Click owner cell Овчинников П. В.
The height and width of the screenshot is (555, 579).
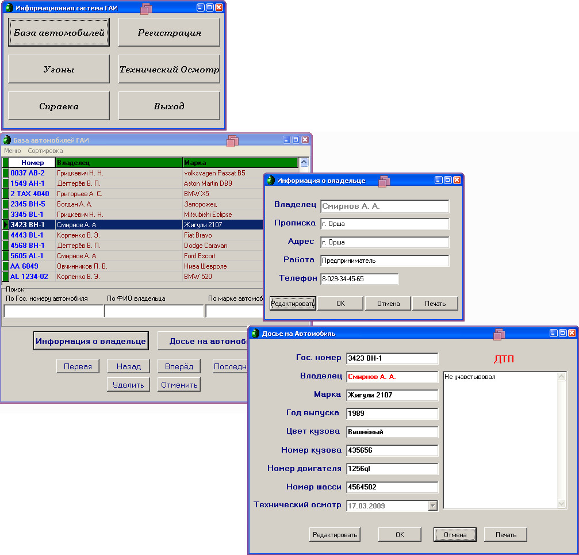(x=119, y=266)
